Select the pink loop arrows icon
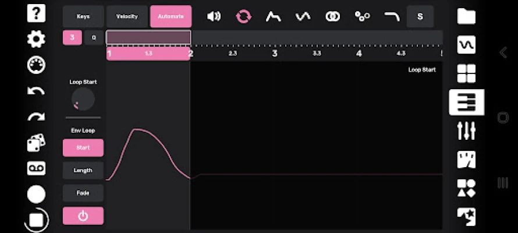The width and height of the screenshot is (518, 233). (243, 16)
